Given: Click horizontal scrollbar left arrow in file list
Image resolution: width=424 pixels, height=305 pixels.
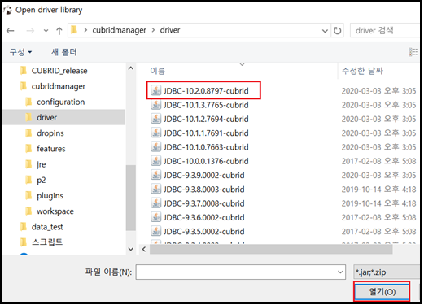Looking at the screenshot, I should (144, 249).
